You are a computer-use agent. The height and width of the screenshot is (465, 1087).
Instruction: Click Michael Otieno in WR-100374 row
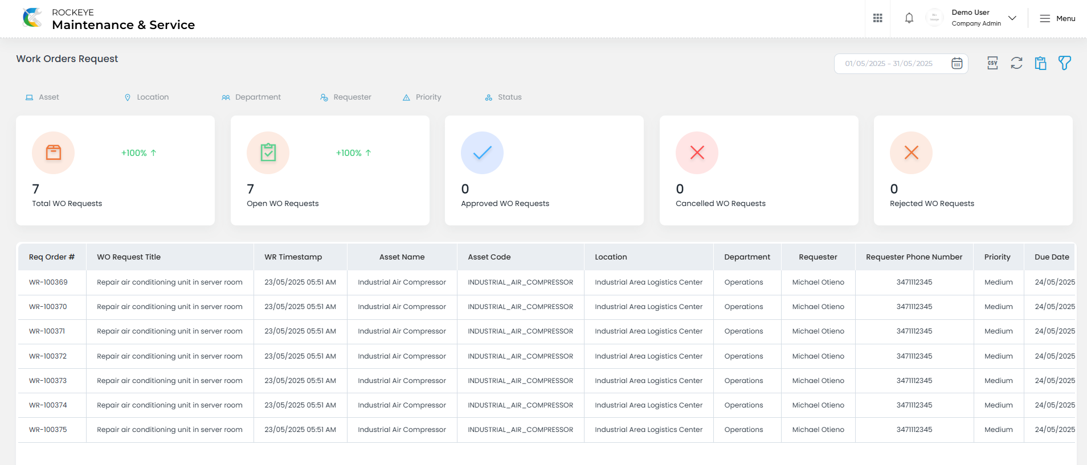pyautogui.click(x=818, y=405)
